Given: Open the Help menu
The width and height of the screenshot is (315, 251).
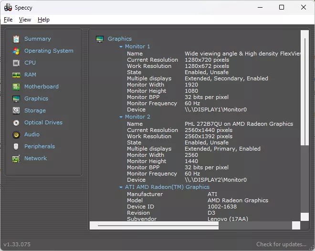Looking at the screenshot, I should point(43,20).
